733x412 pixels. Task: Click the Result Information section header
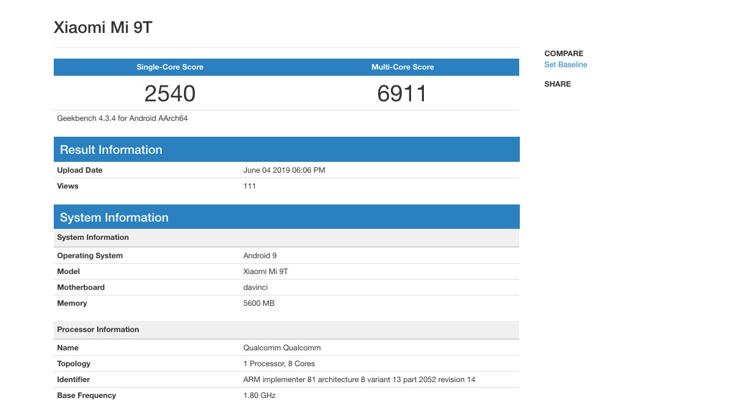coord(286,150)
